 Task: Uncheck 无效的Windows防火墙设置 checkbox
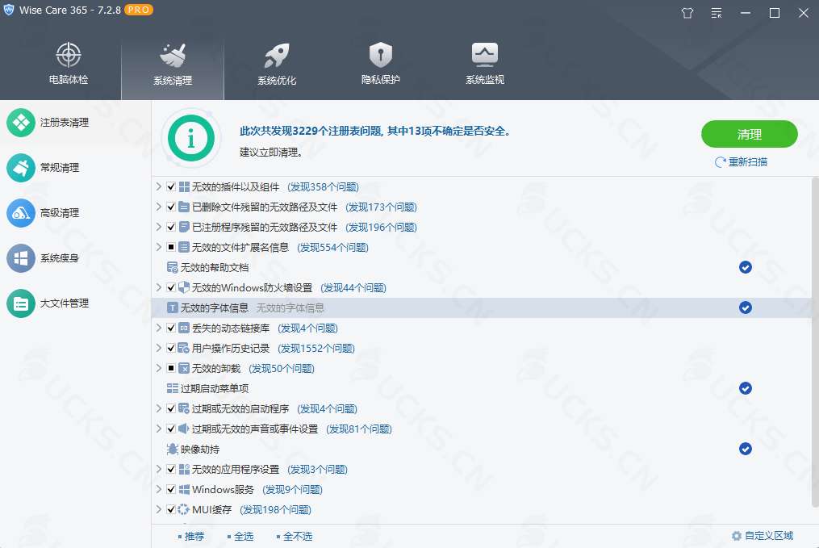click(x=171, y=287)
